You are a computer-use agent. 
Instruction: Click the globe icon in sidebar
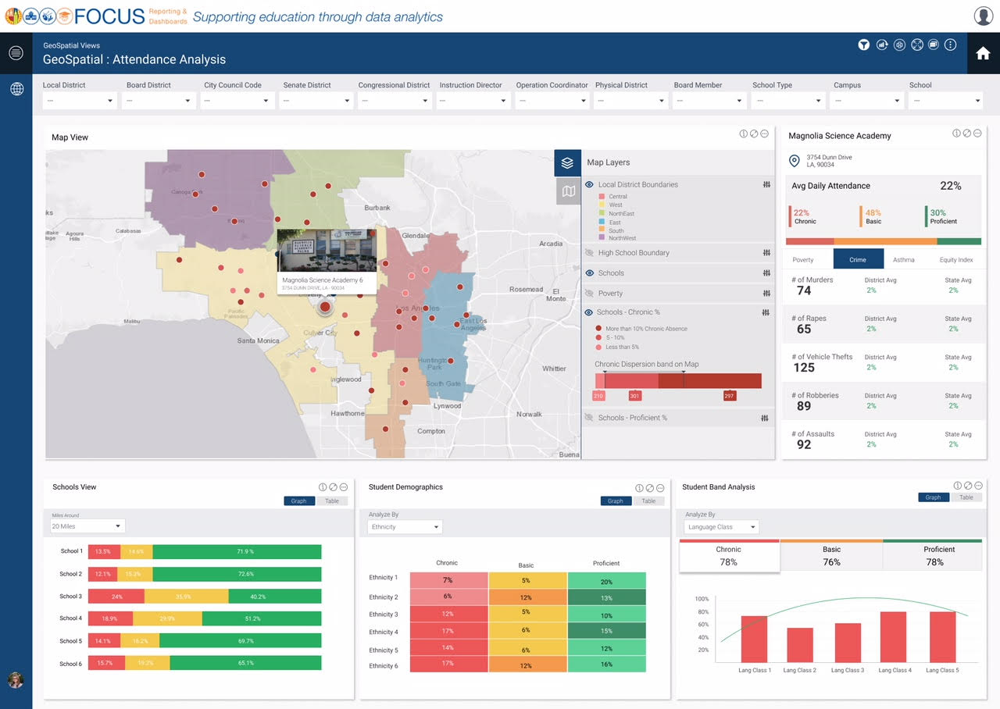point(16,89)
